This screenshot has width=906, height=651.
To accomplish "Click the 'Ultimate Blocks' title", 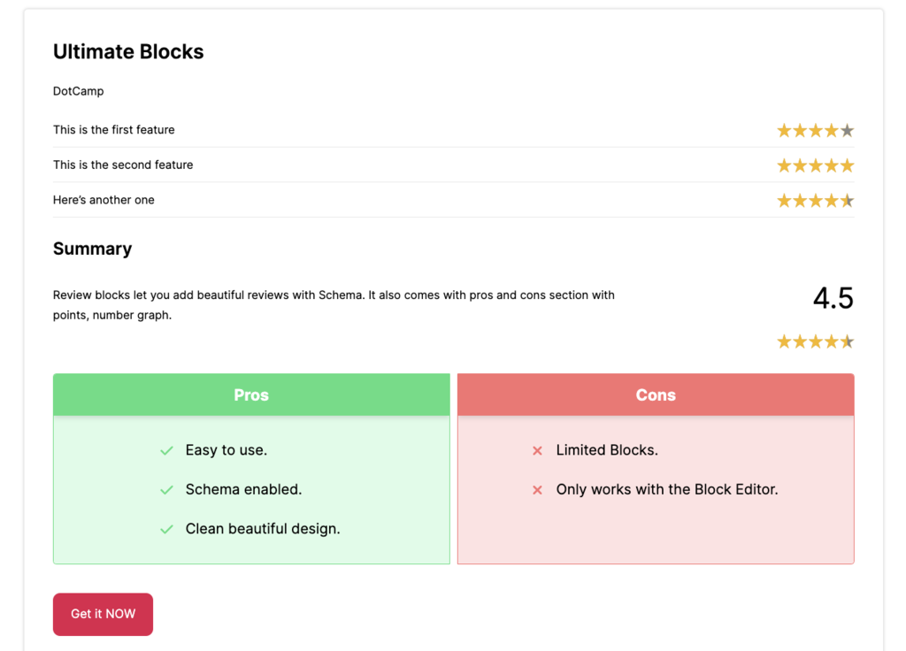I will [128, 52].
